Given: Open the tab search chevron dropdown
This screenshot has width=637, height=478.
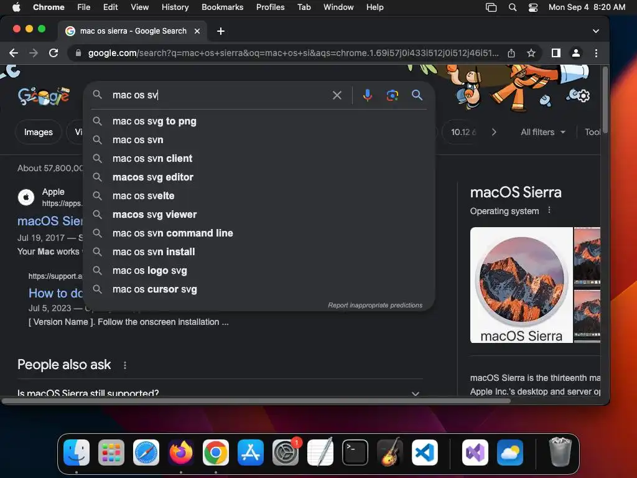Looking at the screenshot, I should 595,31.
